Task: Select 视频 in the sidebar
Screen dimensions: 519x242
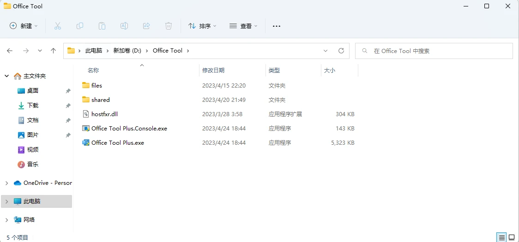Action: (33, 150)
